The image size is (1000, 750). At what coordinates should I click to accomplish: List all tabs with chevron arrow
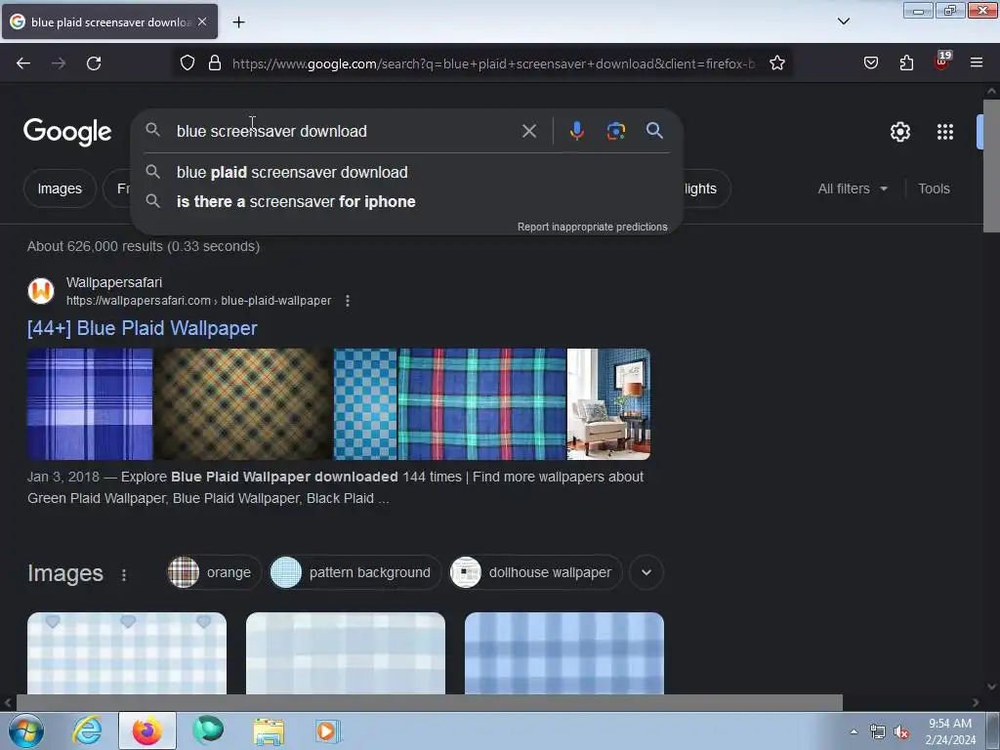(x=843, y=21)
